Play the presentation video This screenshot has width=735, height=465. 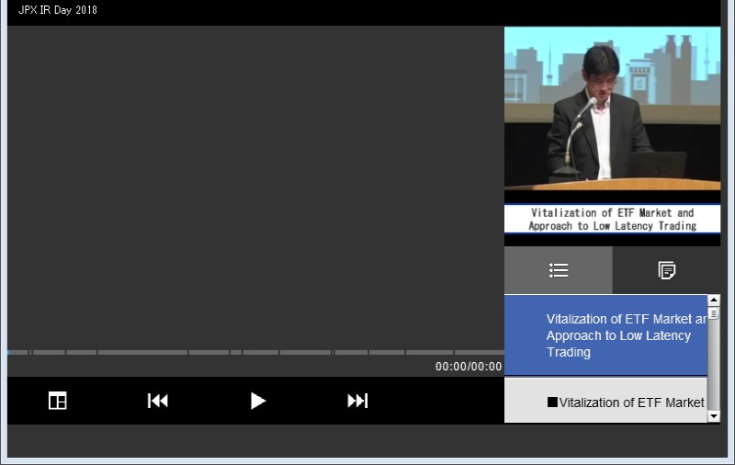(257, 401)
